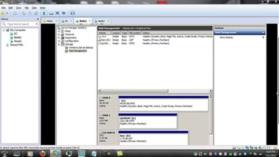Select the Disk 0 label box

[108, 103]
